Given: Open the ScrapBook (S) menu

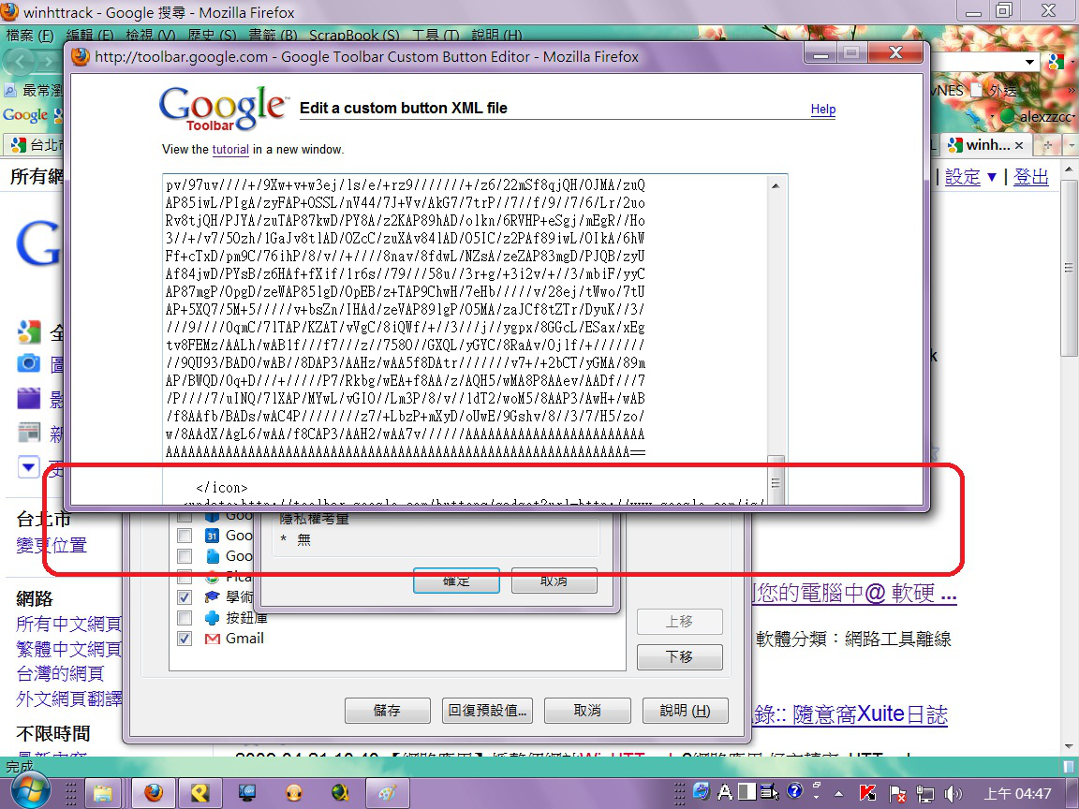Looking at the screenshot, I should tap(354, 35).
